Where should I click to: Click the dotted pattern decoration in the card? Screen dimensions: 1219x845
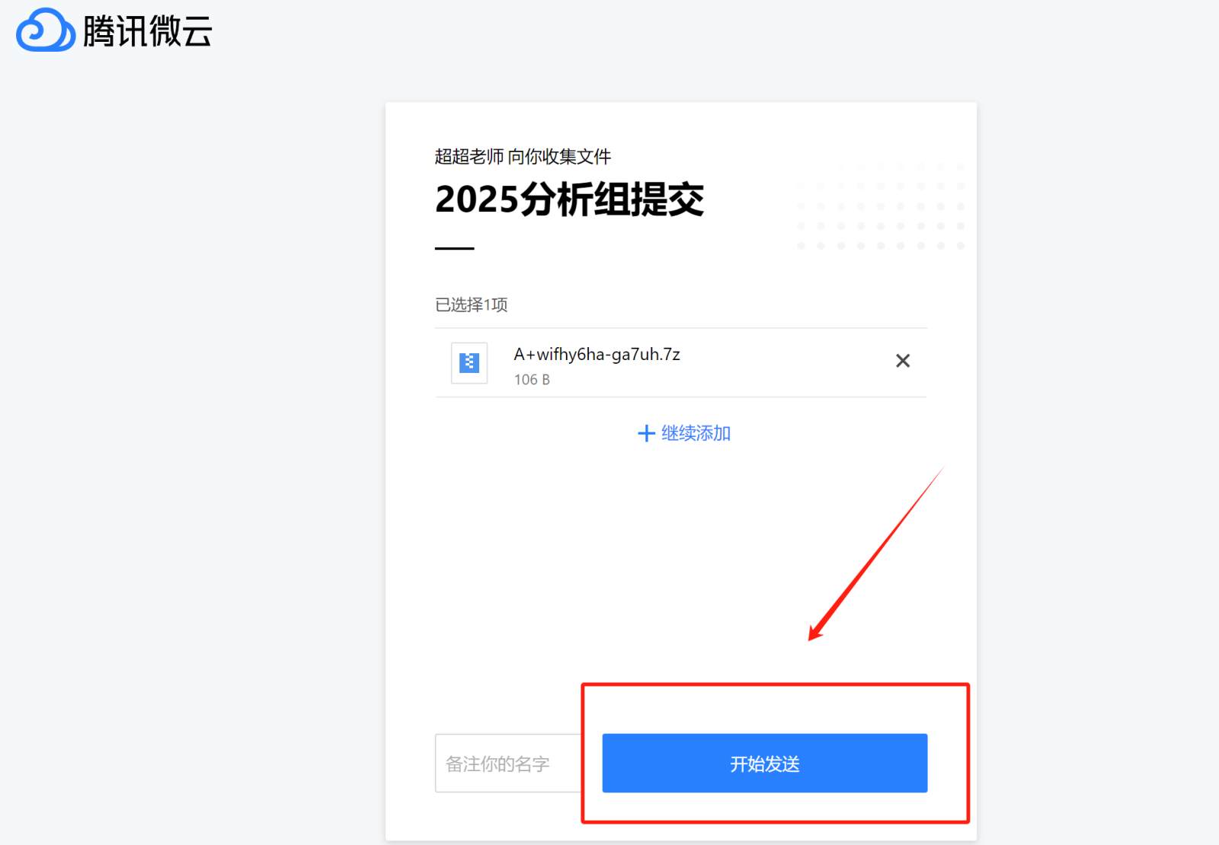[x=881, y=206]
